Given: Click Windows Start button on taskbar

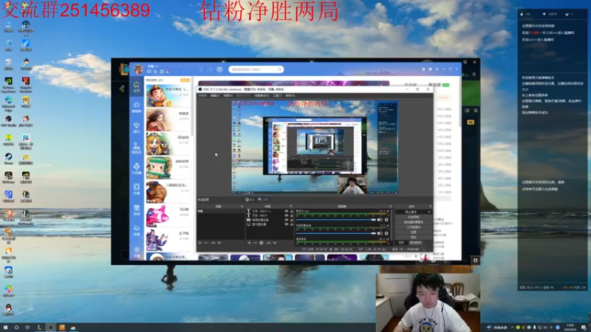Looking at the screenshot, I should 5,328.
